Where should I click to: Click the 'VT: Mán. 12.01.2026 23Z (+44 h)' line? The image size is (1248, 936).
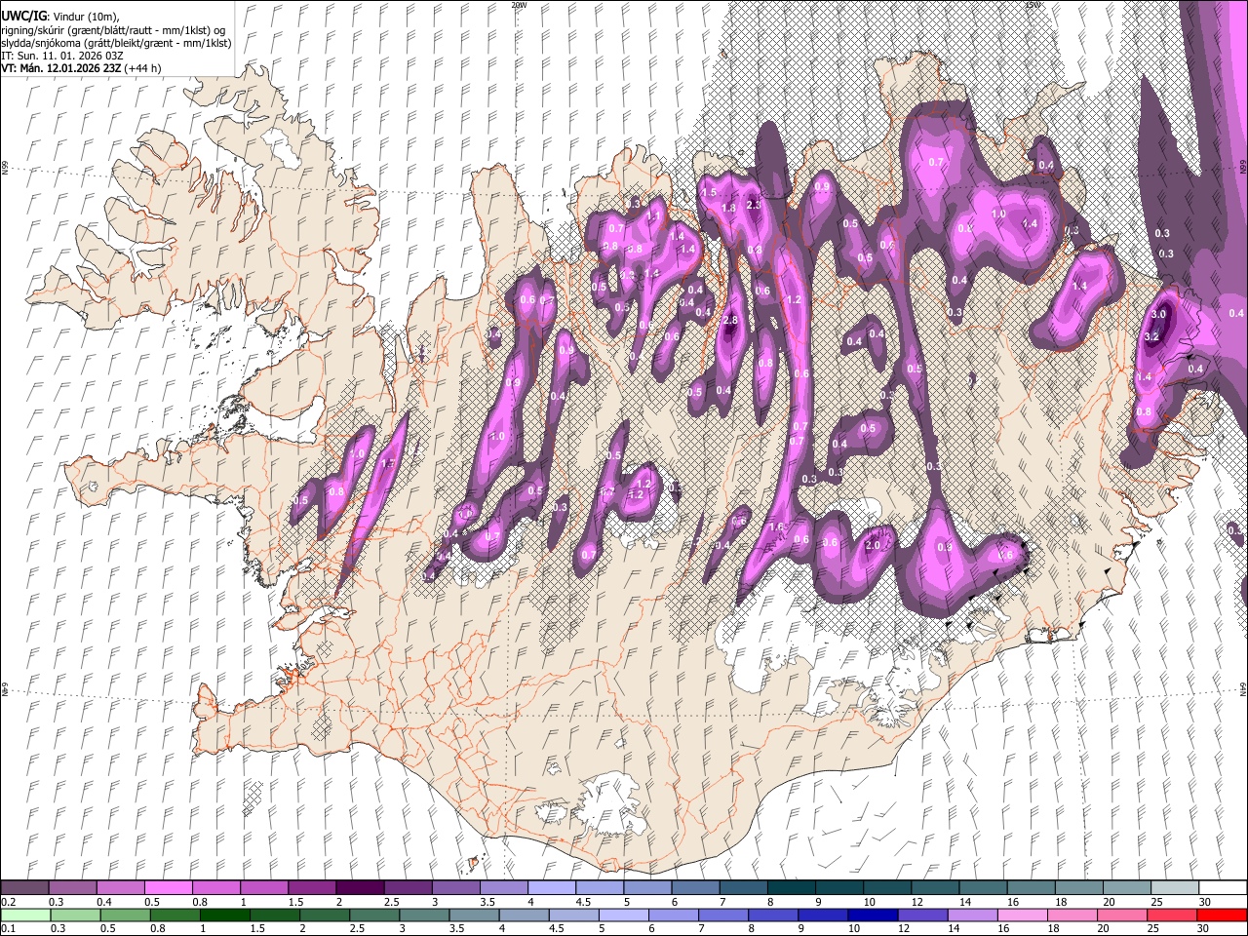pyautogui.click(x=81, y=68)
